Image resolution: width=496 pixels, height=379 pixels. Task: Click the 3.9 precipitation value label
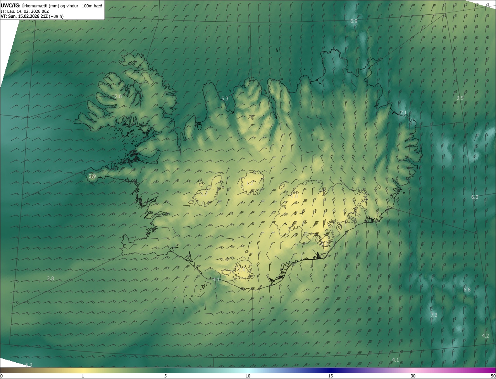coord(460,98)
